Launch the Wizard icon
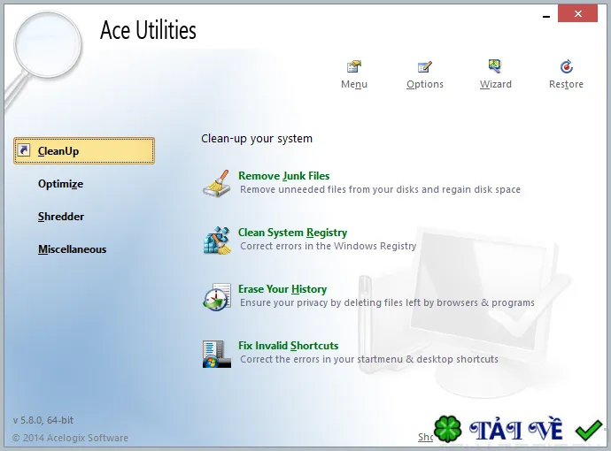This screenshot has width=611, height=451. pyautogui.click(x=495, y=66)
